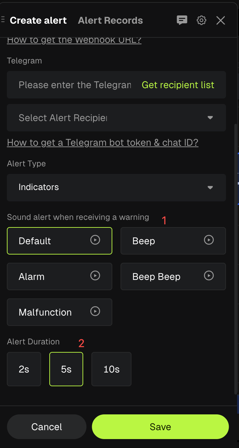
Task: Play the Beep sound preview
Action: pyautogui.click(x=209, y=240)
